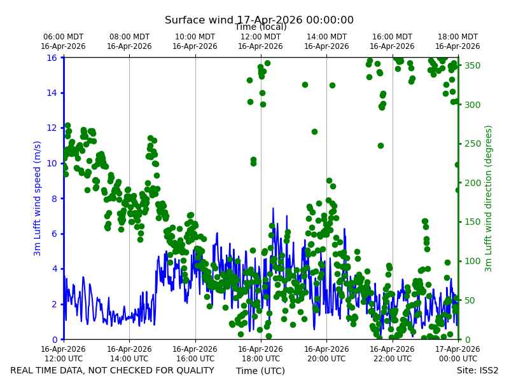
Task: Click the blue '16' wind speed tick
Action: 52,58
